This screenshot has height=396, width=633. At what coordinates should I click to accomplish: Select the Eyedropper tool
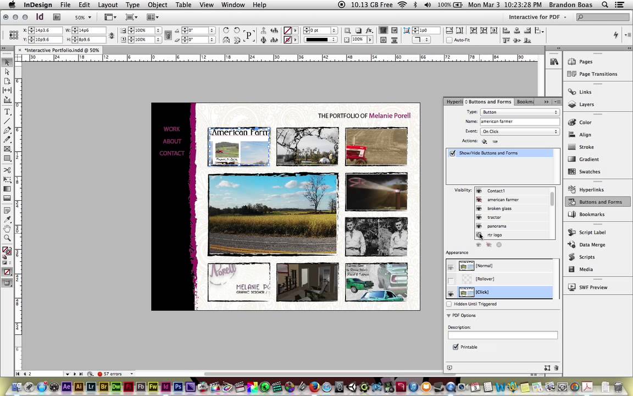tap(7, 219)
